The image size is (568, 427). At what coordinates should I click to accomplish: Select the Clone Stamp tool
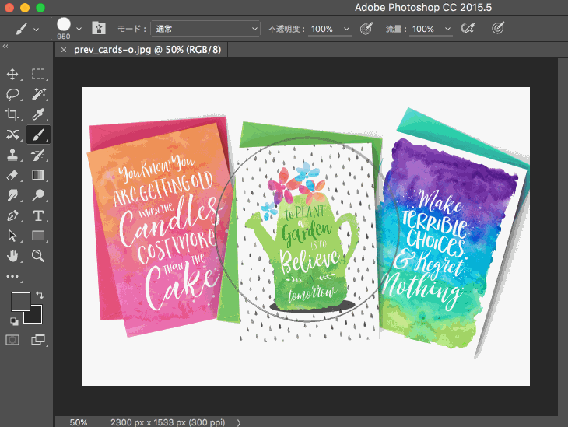click(x=13, y=155)
